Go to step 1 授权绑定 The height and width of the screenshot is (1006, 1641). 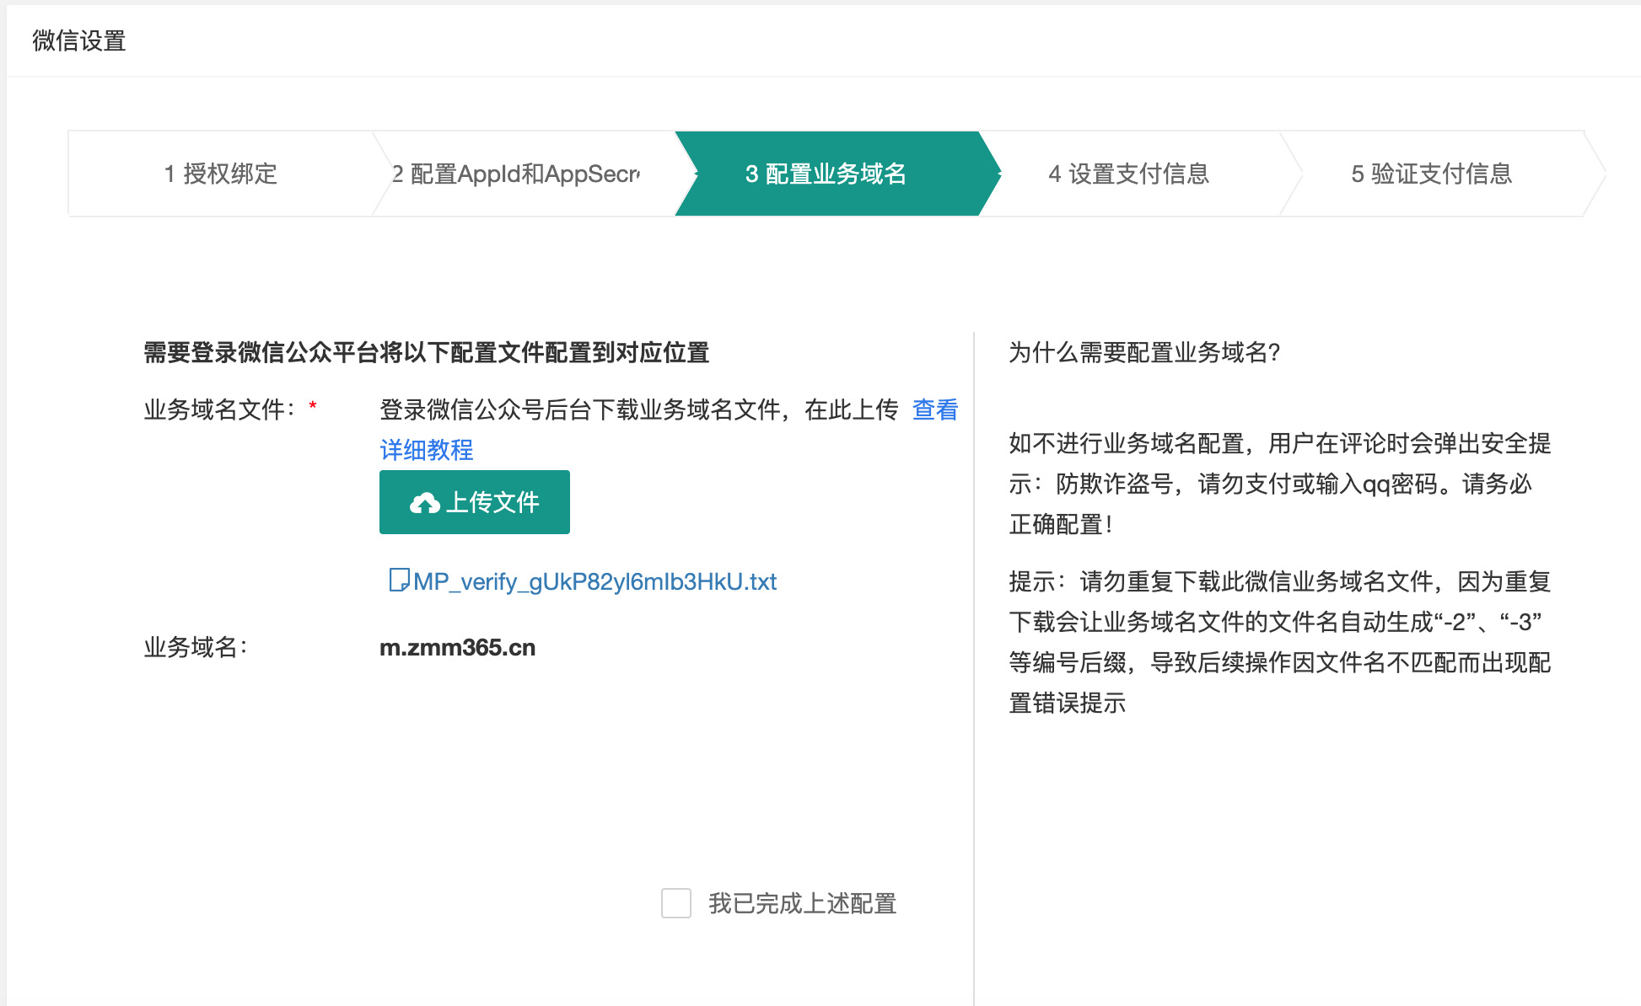(x=221, y=174)
